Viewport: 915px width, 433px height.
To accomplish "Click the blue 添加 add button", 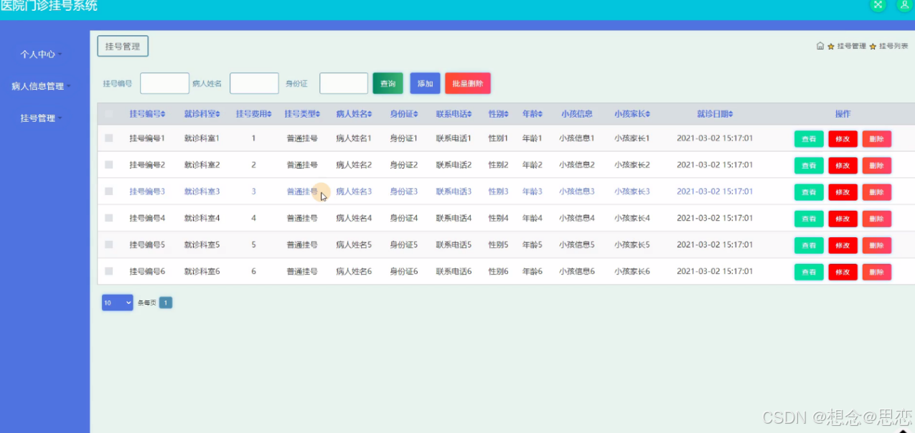I will pyautogui.click(x=425, y=83).
